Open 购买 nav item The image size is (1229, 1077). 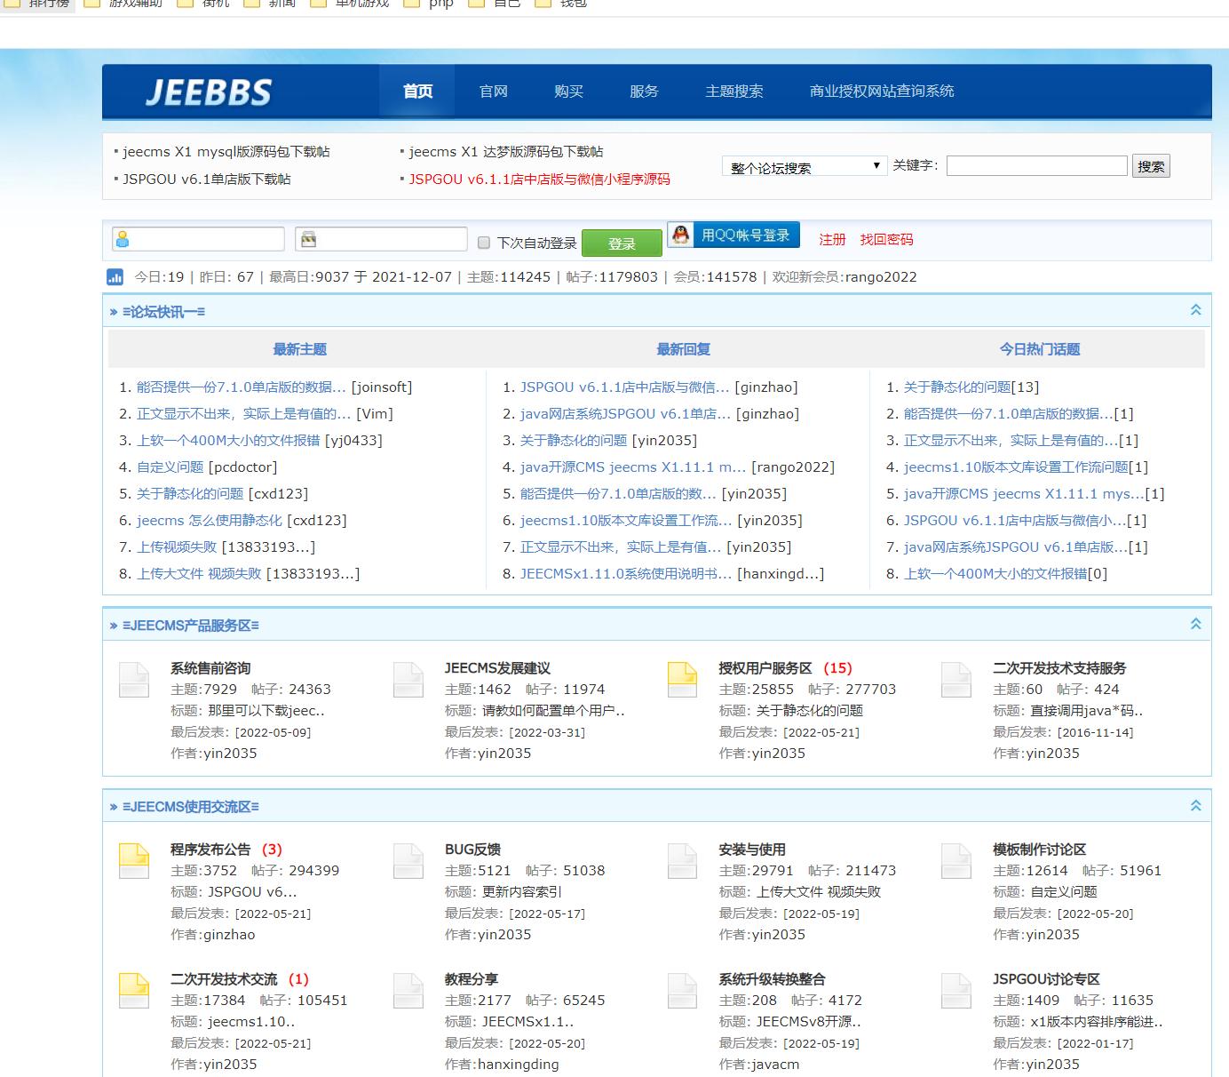tap(568, 92)
